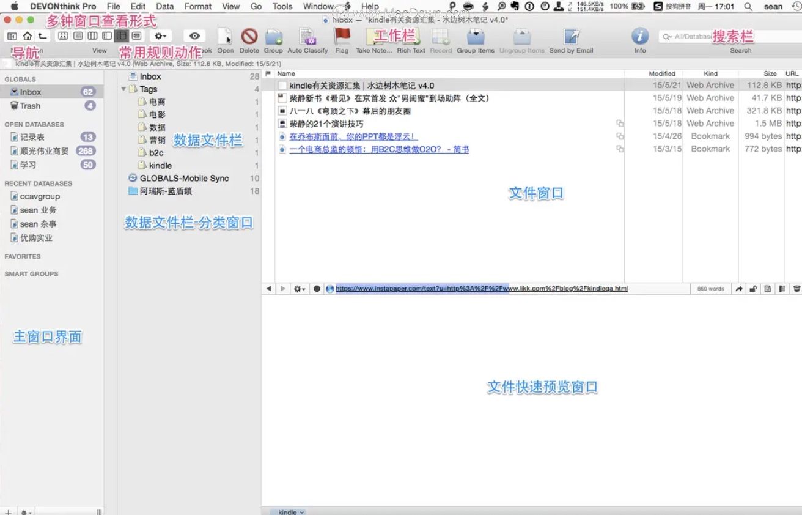Run Auto Classify from the toolbar
This screenshot has width=802, height=515.
308,37
